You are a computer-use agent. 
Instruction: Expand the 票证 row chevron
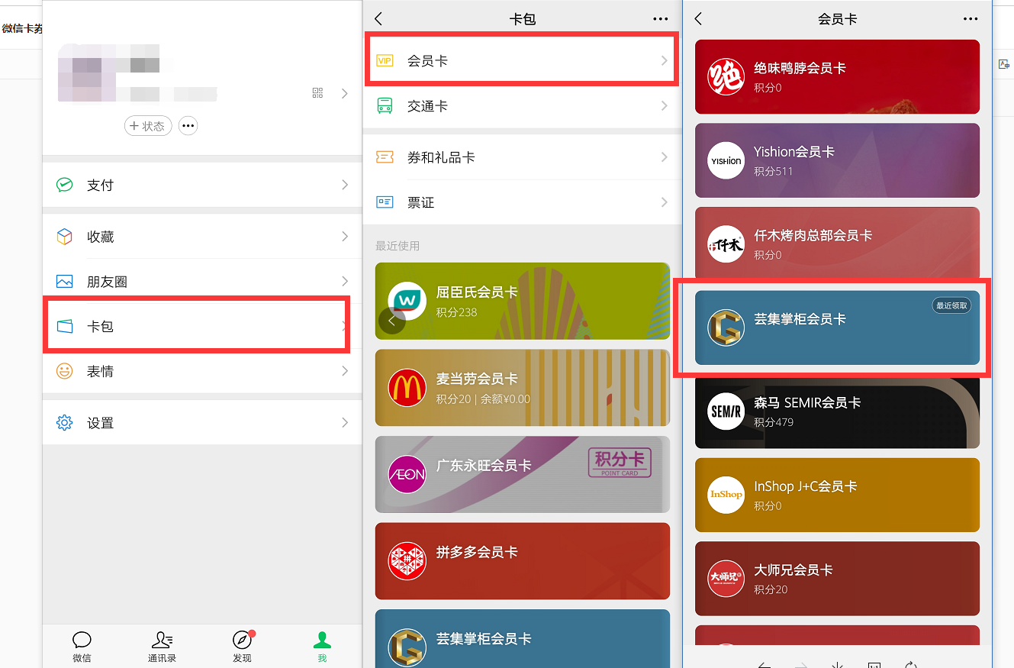click(665, 202)
